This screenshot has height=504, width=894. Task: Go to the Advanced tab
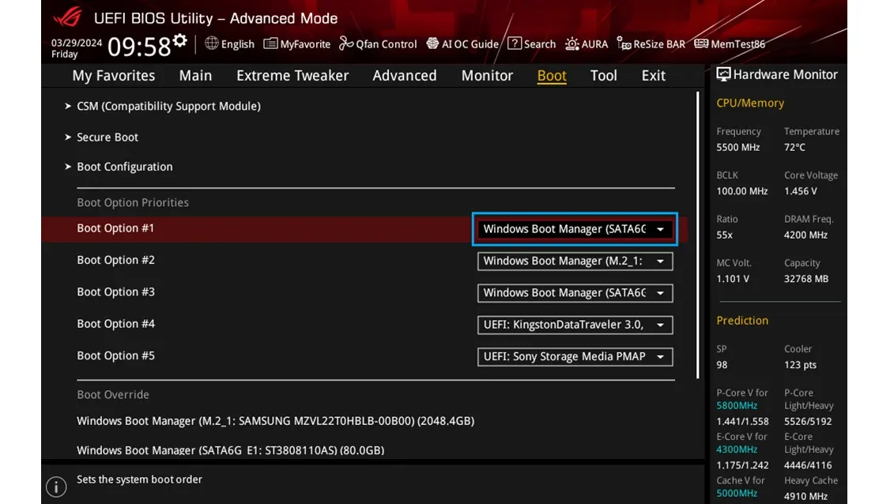tap(405, 76)
